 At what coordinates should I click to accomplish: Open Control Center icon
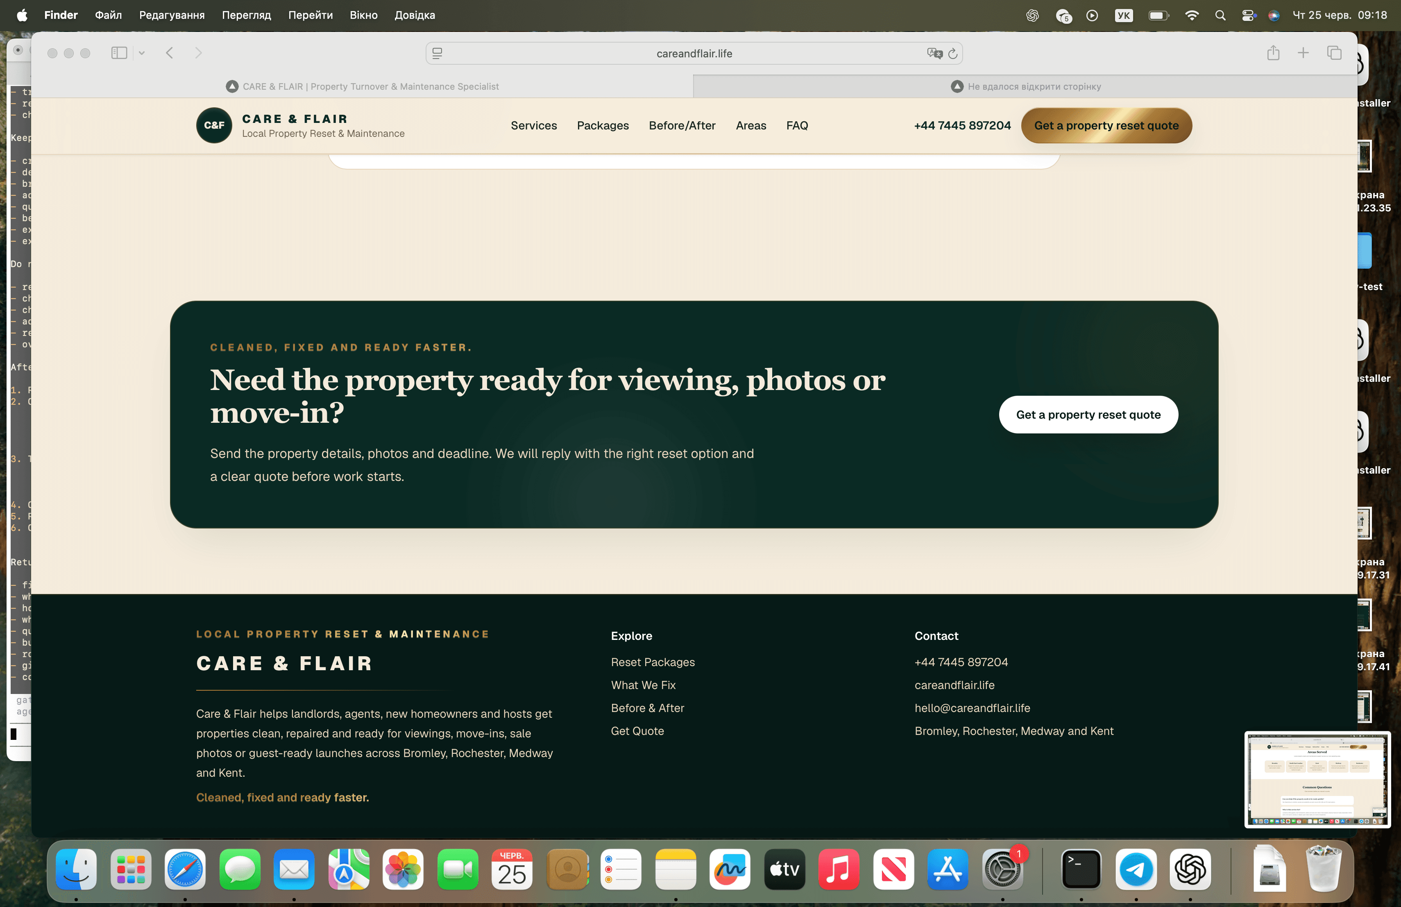coord(1248,15)
